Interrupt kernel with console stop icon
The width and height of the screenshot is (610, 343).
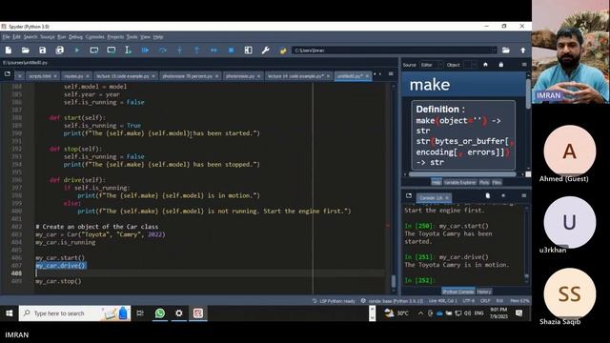[x=503, y=195]
